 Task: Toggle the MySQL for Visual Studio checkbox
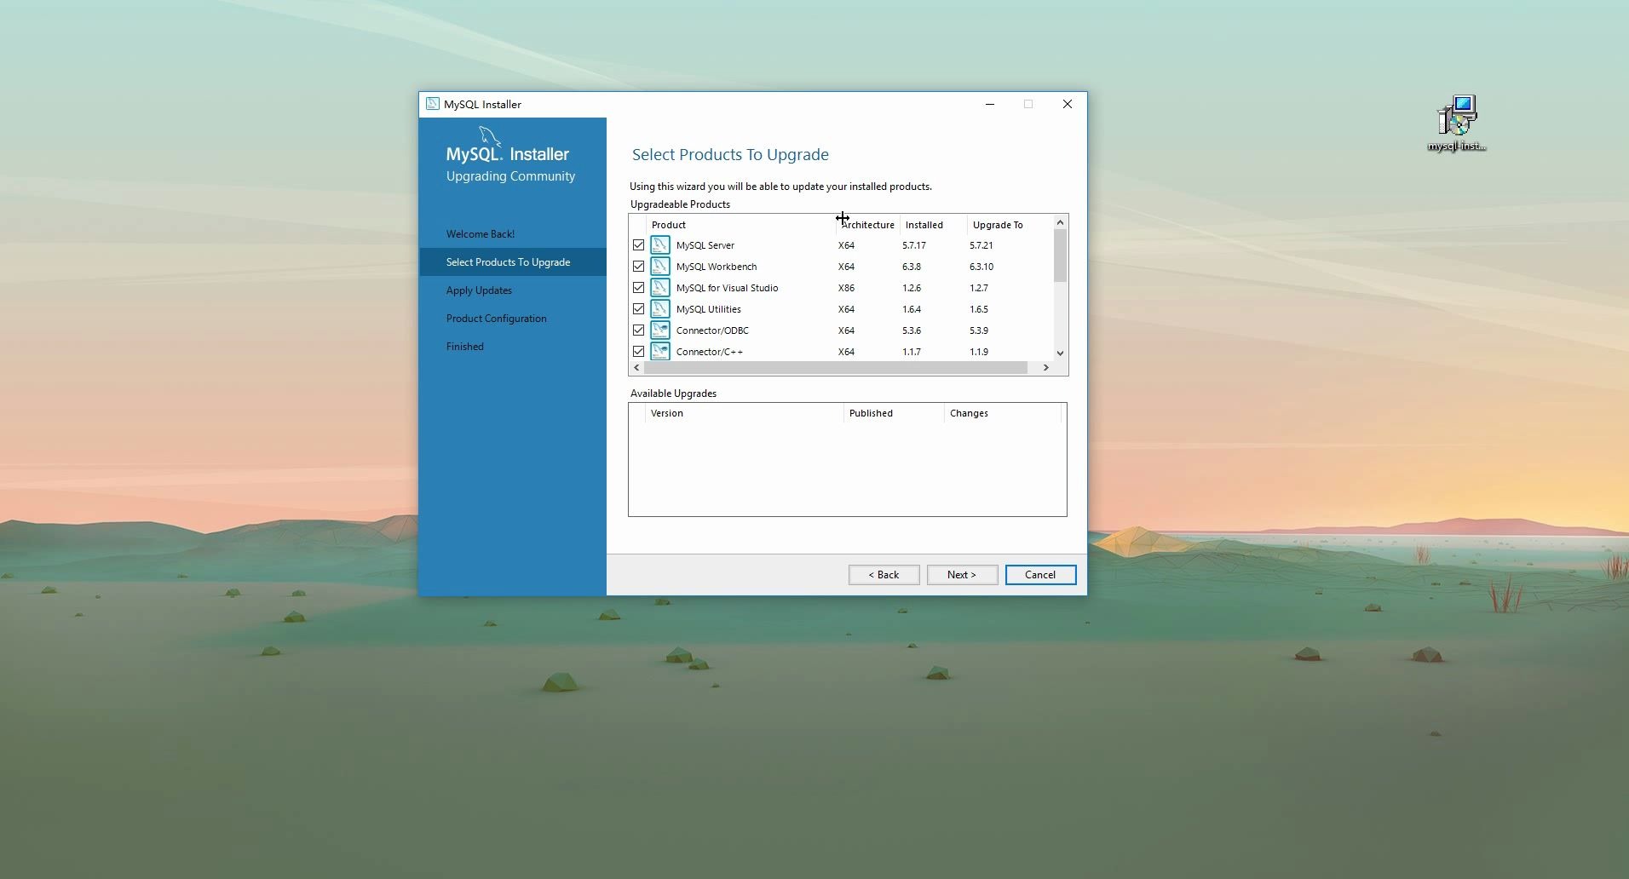[x=639, y=288]
